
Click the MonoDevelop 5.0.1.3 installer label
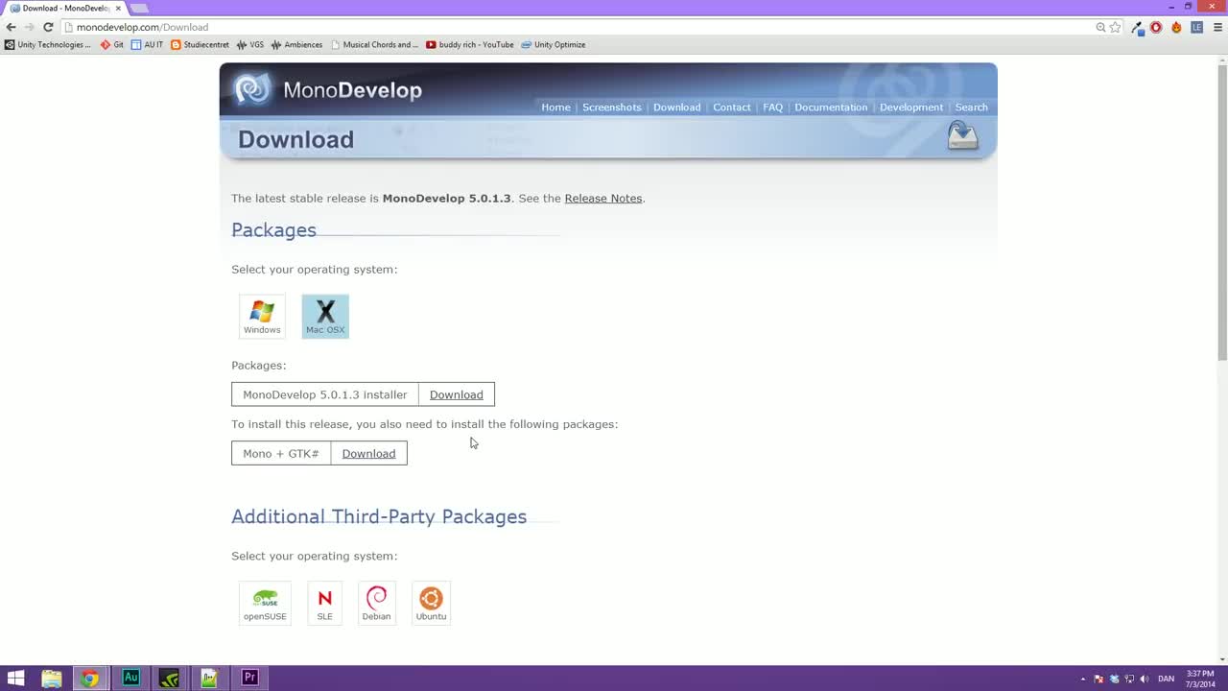point(325,394)
